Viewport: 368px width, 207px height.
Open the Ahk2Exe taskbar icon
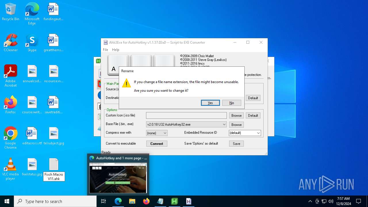click(x=189, y=201)
